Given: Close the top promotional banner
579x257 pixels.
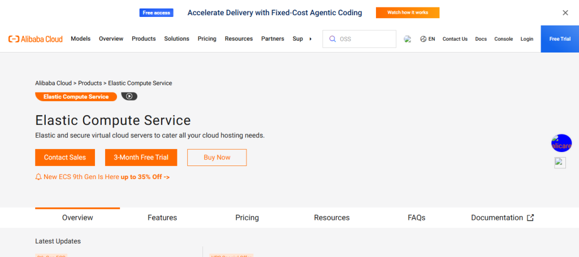Looking at the screenshot, I should coord(565,13).
